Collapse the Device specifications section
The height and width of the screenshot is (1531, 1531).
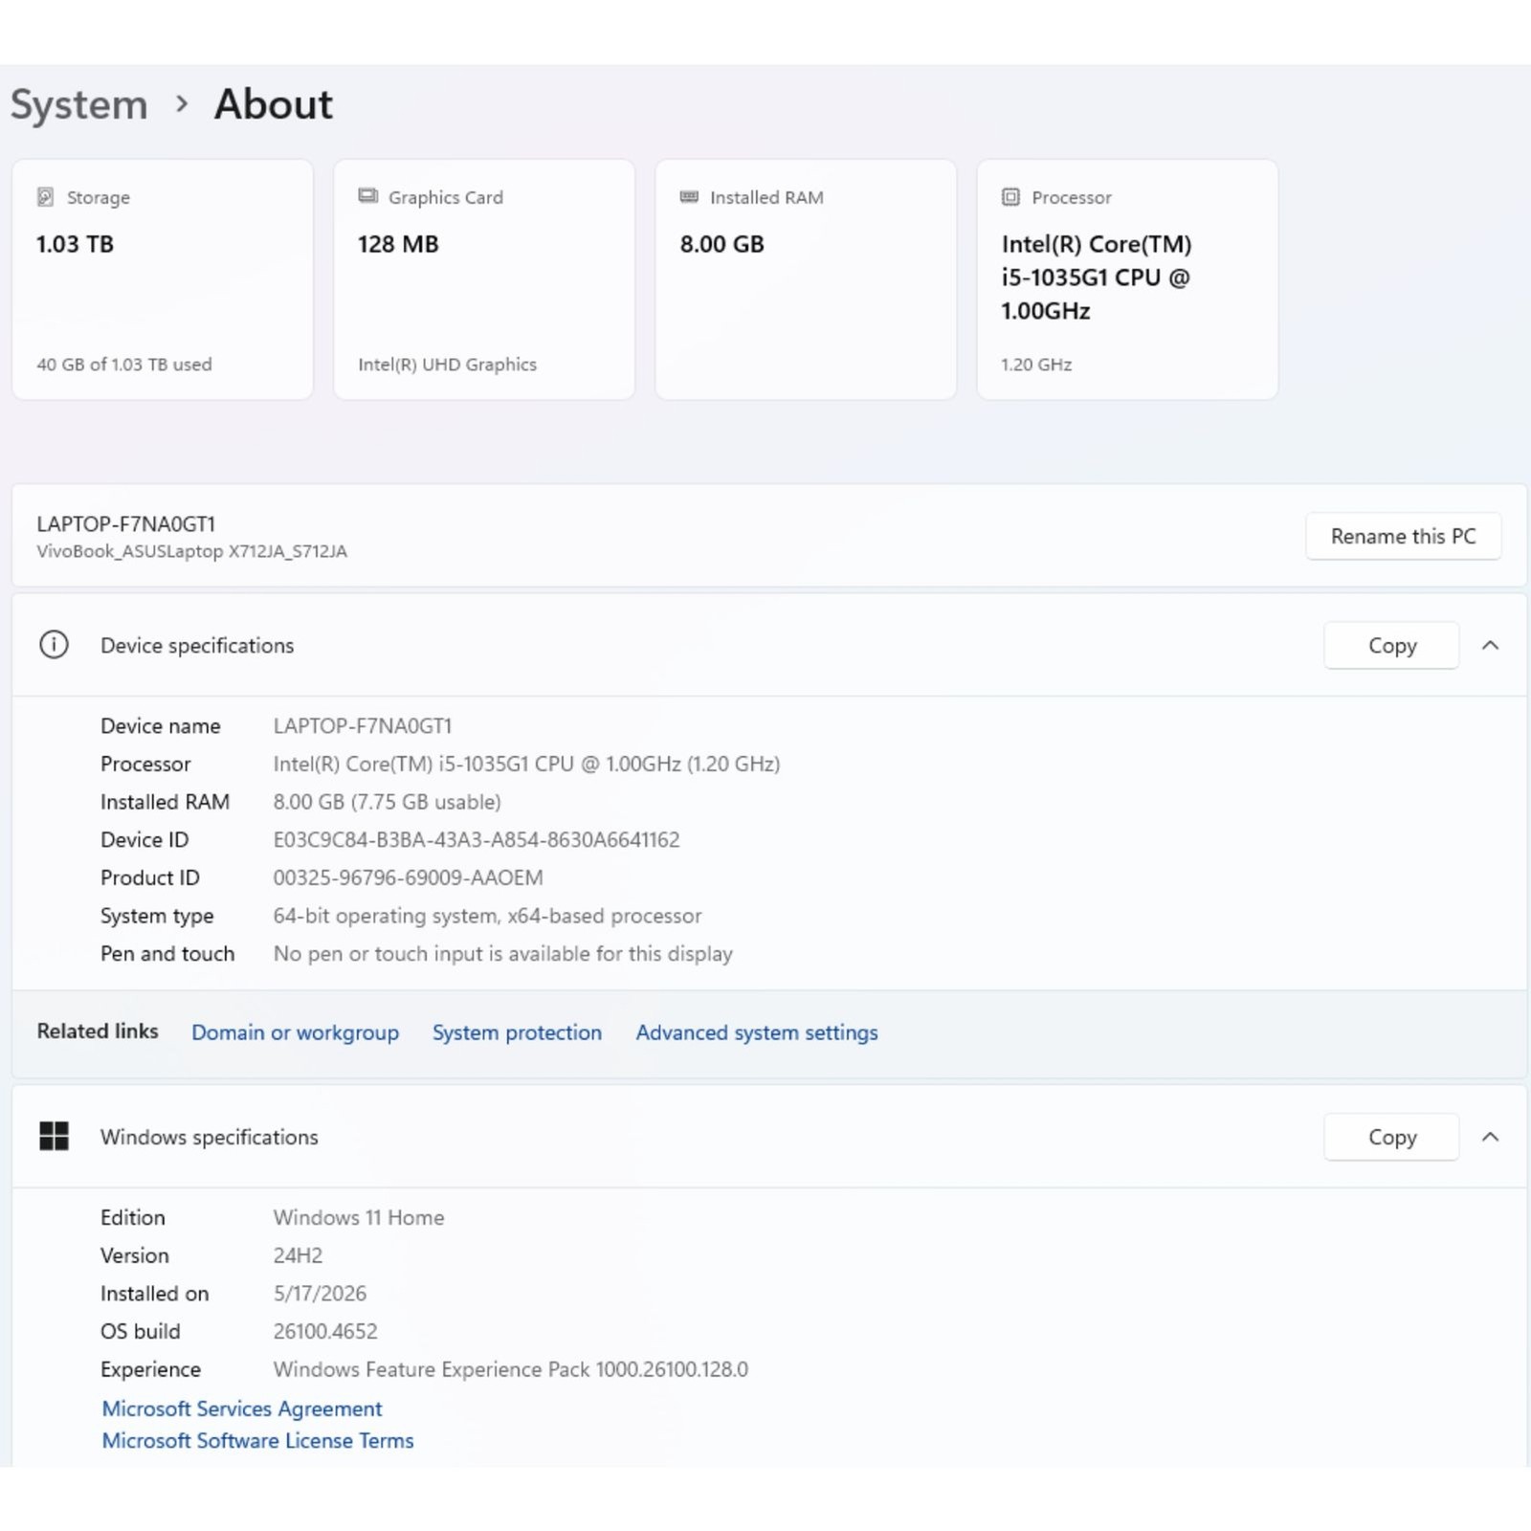click(x=1490, y=645)
